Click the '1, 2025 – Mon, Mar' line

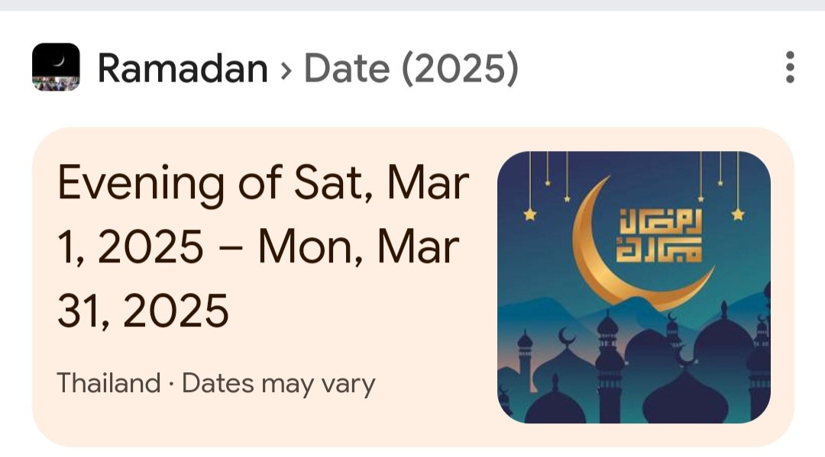pyautogui.click(x=258, y=247)
